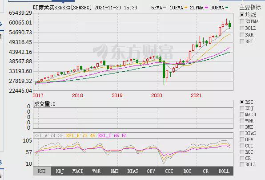Click the RSI_B:73.45 value text

[x=81, y=135]
